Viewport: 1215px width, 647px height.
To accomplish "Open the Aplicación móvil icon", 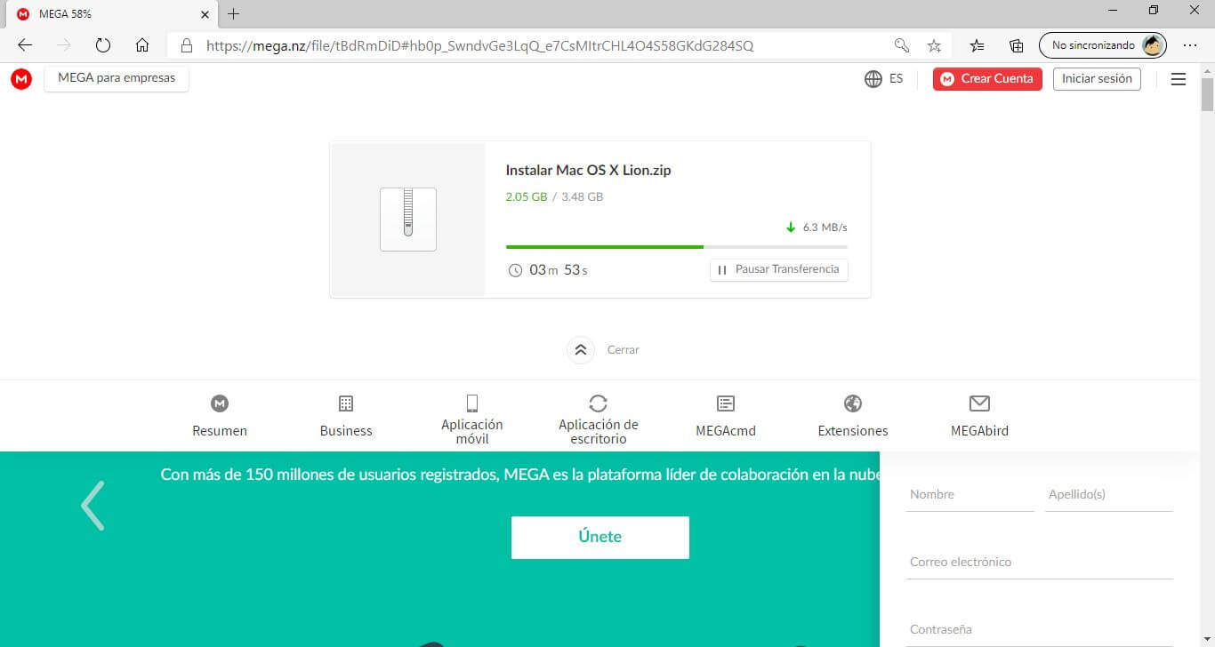I will pos(472,403).
